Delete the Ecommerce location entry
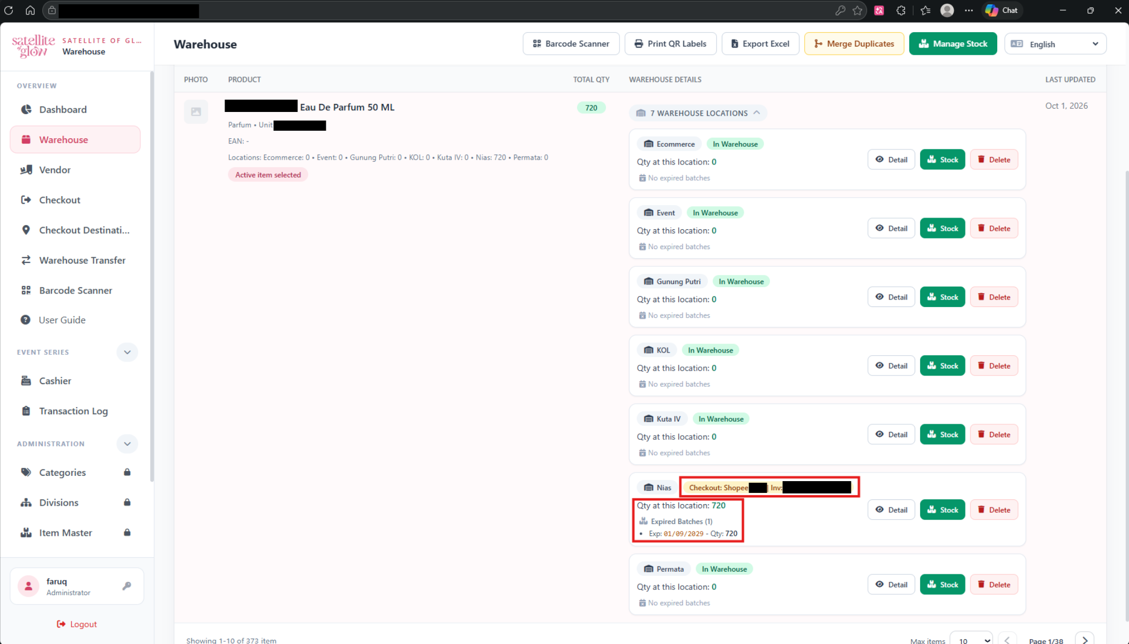 994,160
